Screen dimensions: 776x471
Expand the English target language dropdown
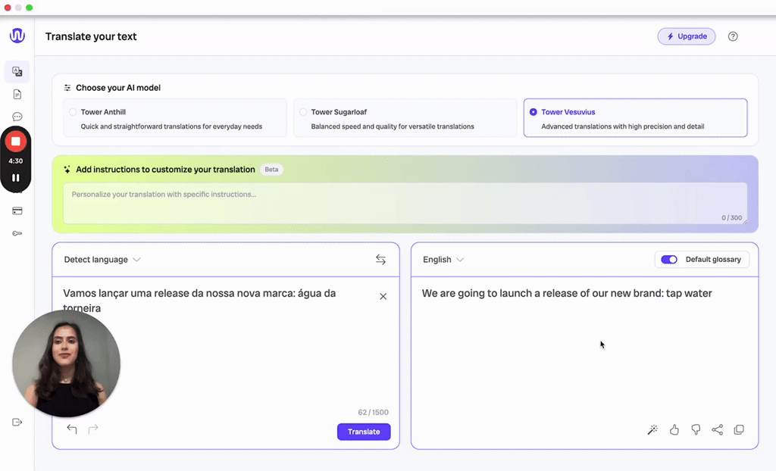pyautogui.click(x=443, y=260)
